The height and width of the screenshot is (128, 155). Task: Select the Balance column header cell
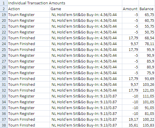pos(147,9)
